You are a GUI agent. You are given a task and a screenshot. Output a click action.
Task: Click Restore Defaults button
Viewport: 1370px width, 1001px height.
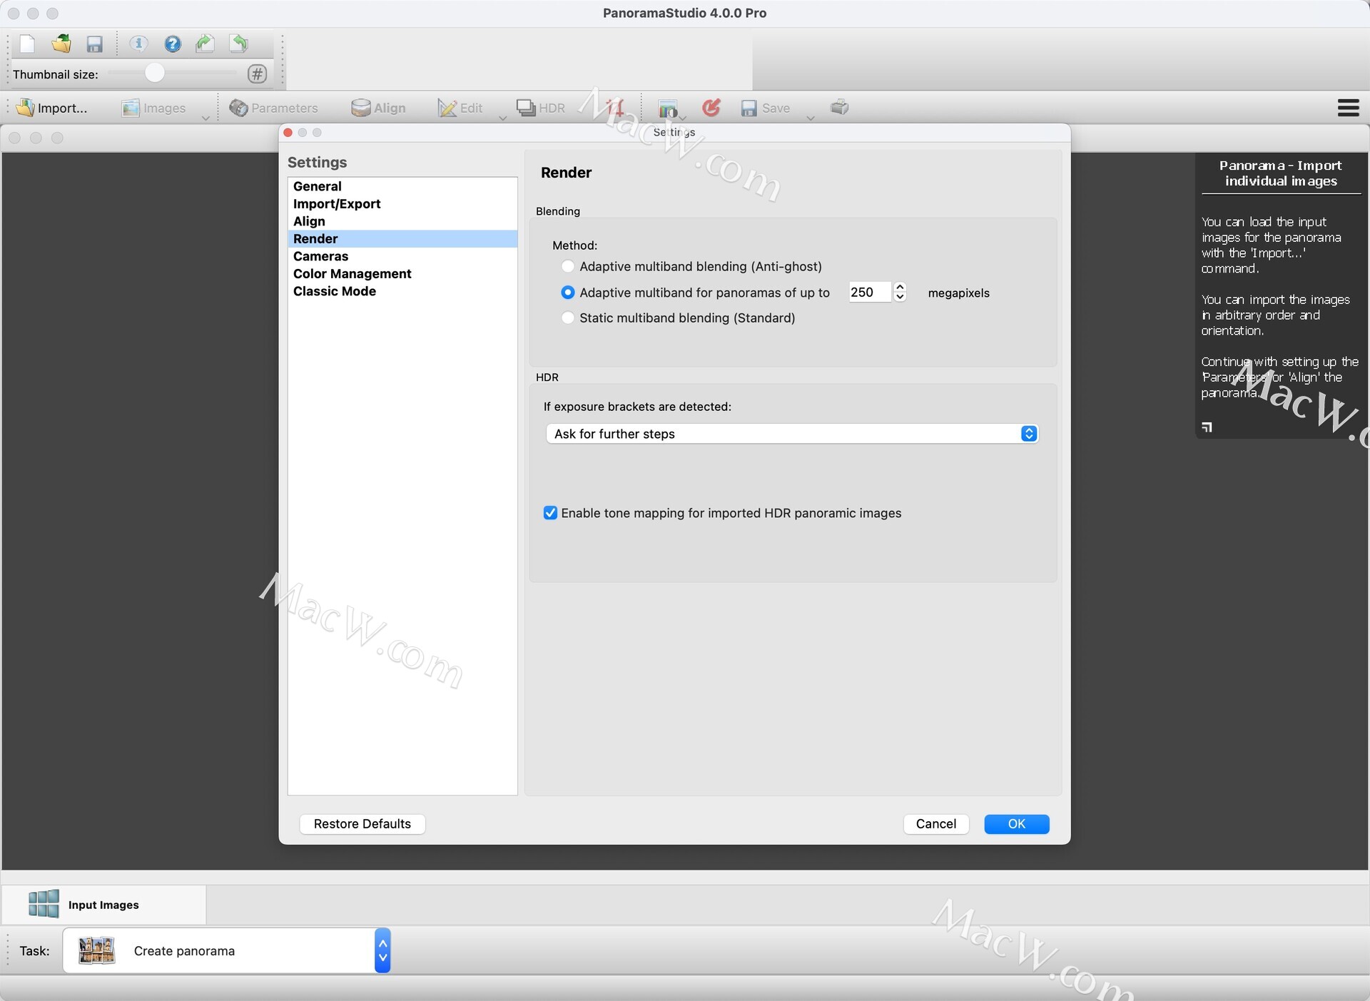click(x=362, y=824)
